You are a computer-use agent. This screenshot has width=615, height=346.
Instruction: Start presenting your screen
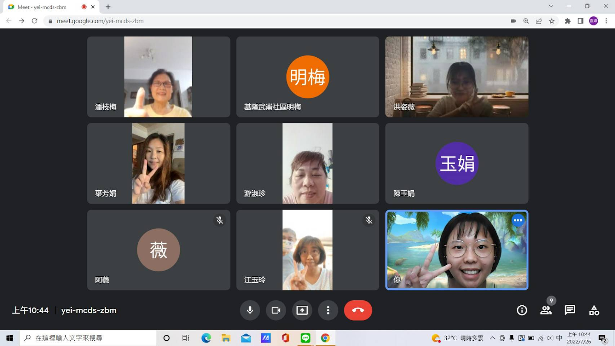(302, 310)
